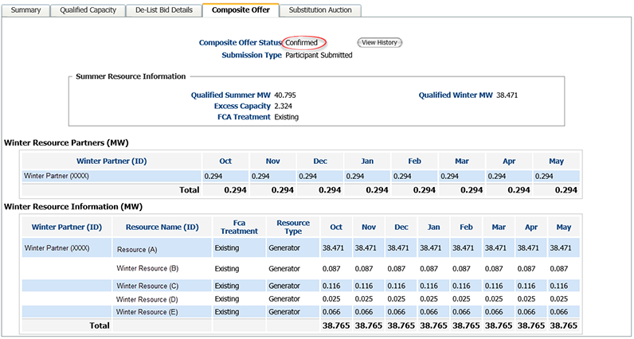Open the Qualified Capacity tab
The width and height of the screenshot is (634, 339).
point(88,10)
